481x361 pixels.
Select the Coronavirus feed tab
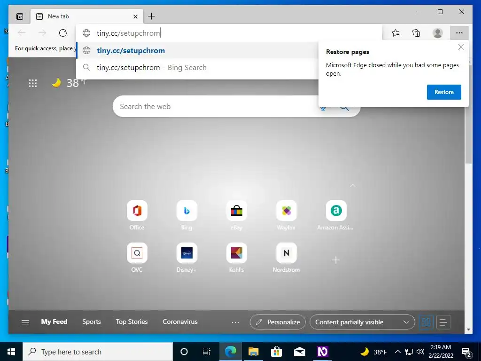click(180, 322)
